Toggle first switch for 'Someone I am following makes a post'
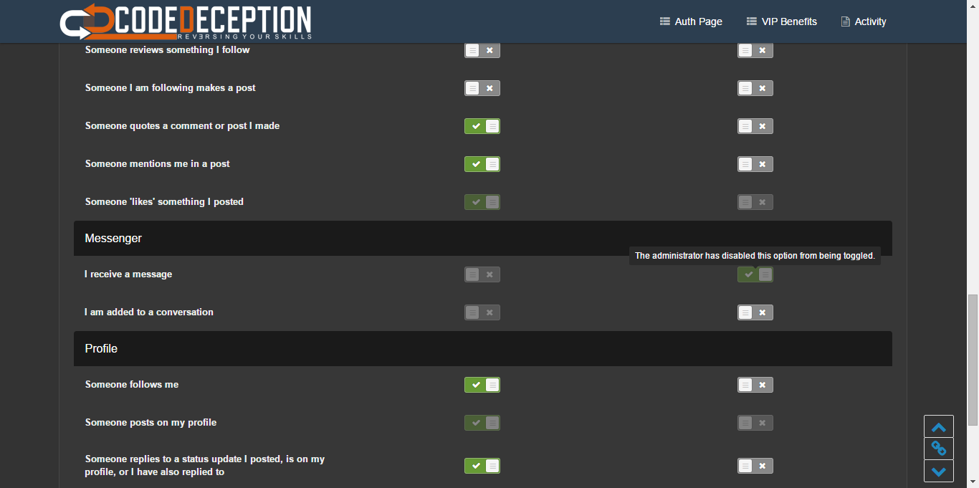This screenshot has width=979, height=488. (x=482, y=88)
